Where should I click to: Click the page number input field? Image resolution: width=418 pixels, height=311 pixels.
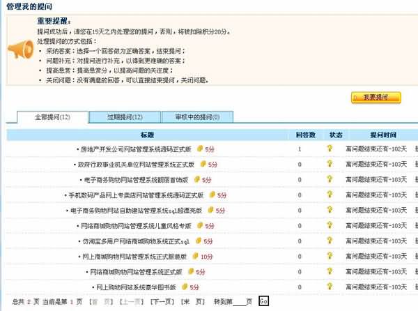click(240, 301)
